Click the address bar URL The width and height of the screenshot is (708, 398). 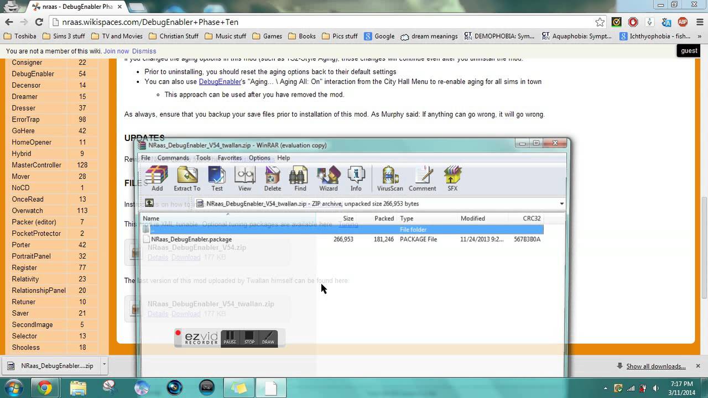tap(150, 22)
